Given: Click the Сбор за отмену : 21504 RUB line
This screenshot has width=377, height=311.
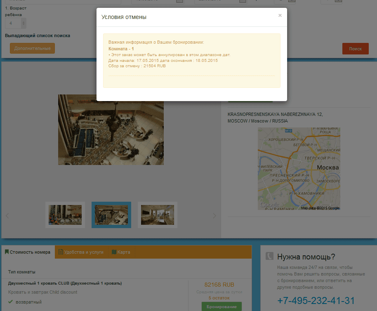Looking at the screenshot, I should [x=137, y=66].
